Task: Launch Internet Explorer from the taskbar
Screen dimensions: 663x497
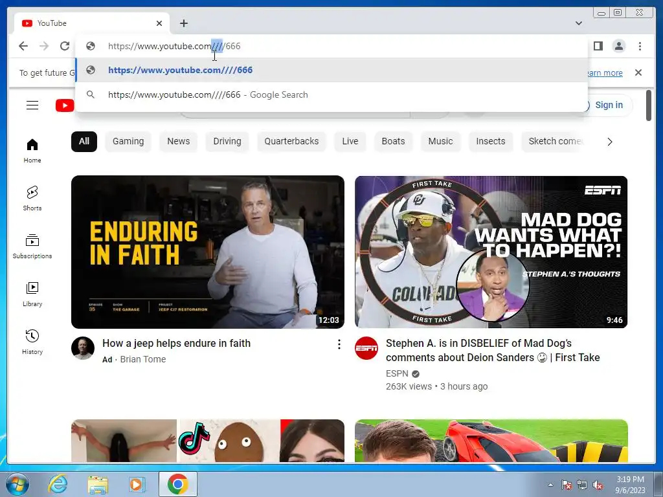Action: point(58,484)
